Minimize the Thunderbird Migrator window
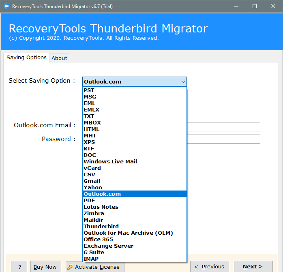 point(236,6)
